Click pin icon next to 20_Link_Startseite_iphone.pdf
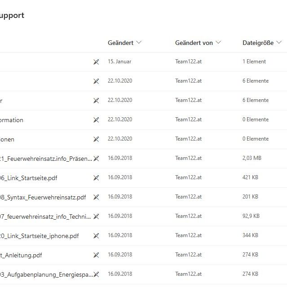 click(x=96, y=236)
